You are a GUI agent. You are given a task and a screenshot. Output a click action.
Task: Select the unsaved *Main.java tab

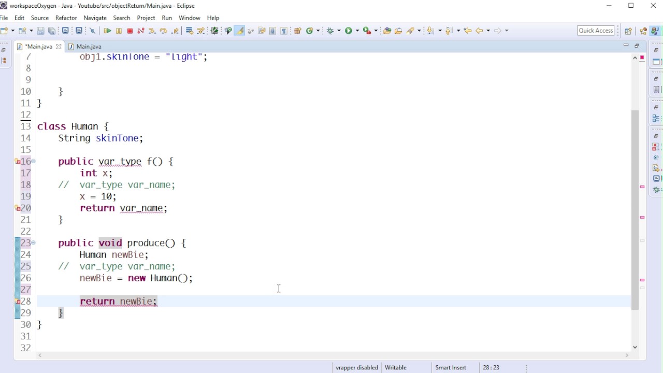[x=38, y=46]
